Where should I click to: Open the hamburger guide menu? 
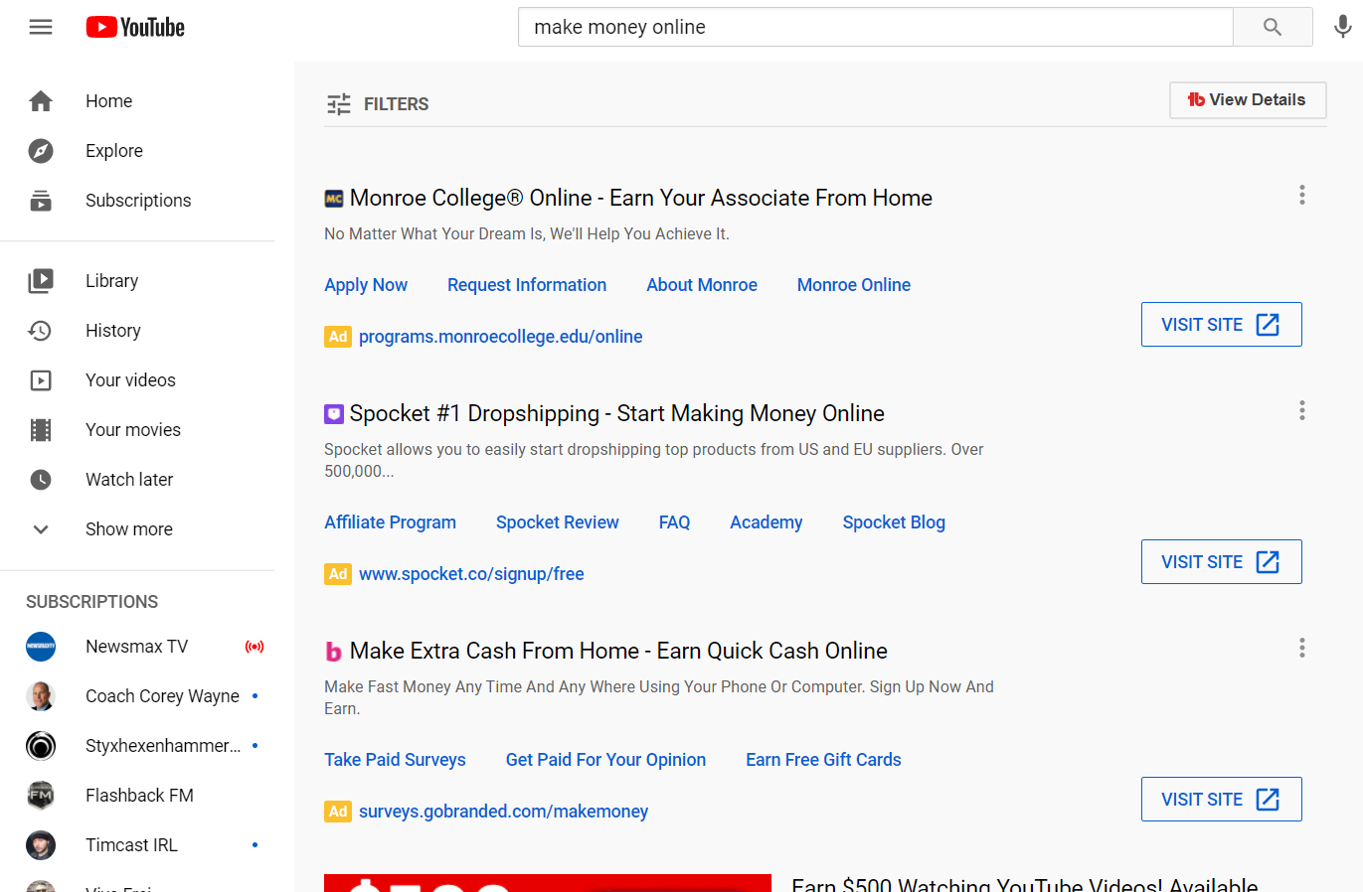click(41, 27)
